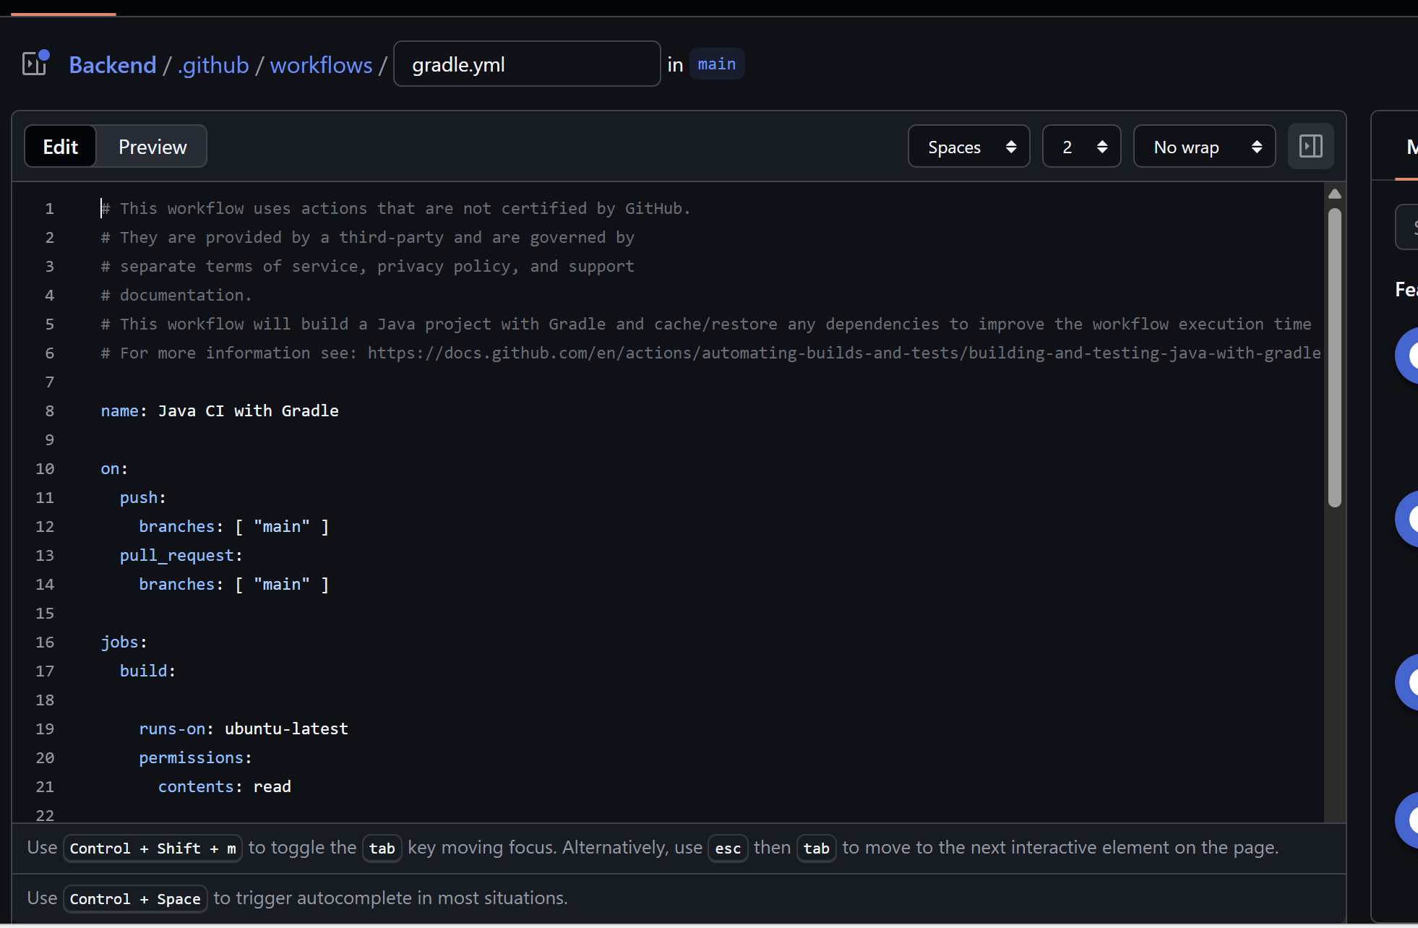This screenshot has height=928, width=1418.
Task: Open the No wrap line mode dropdown
Action: point(1204,147)
